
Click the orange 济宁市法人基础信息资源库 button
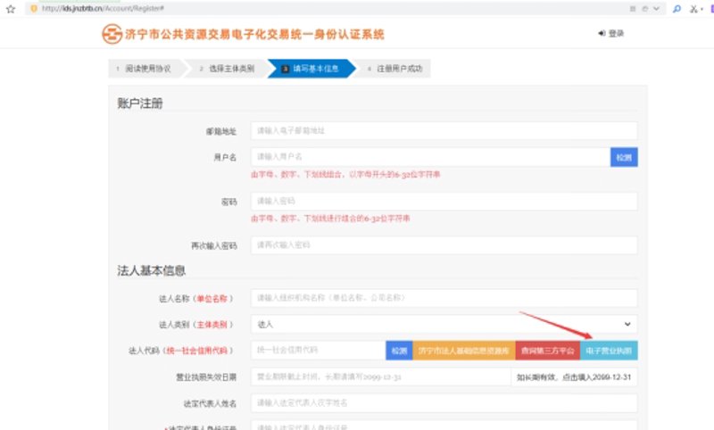pos(464,351)
